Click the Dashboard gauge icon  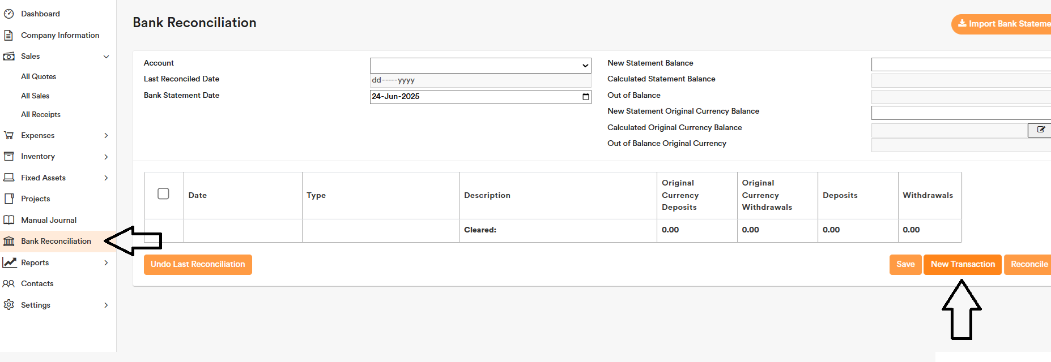click(8, 14)
